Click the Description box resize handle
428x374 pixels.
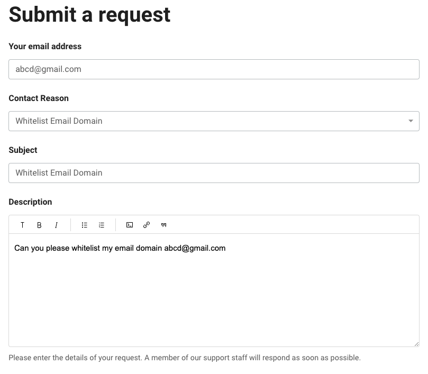pos(416,344)
